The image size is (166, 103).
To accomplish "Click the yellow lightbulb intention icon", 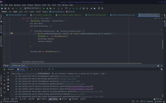I will click(x=12, y=33).
